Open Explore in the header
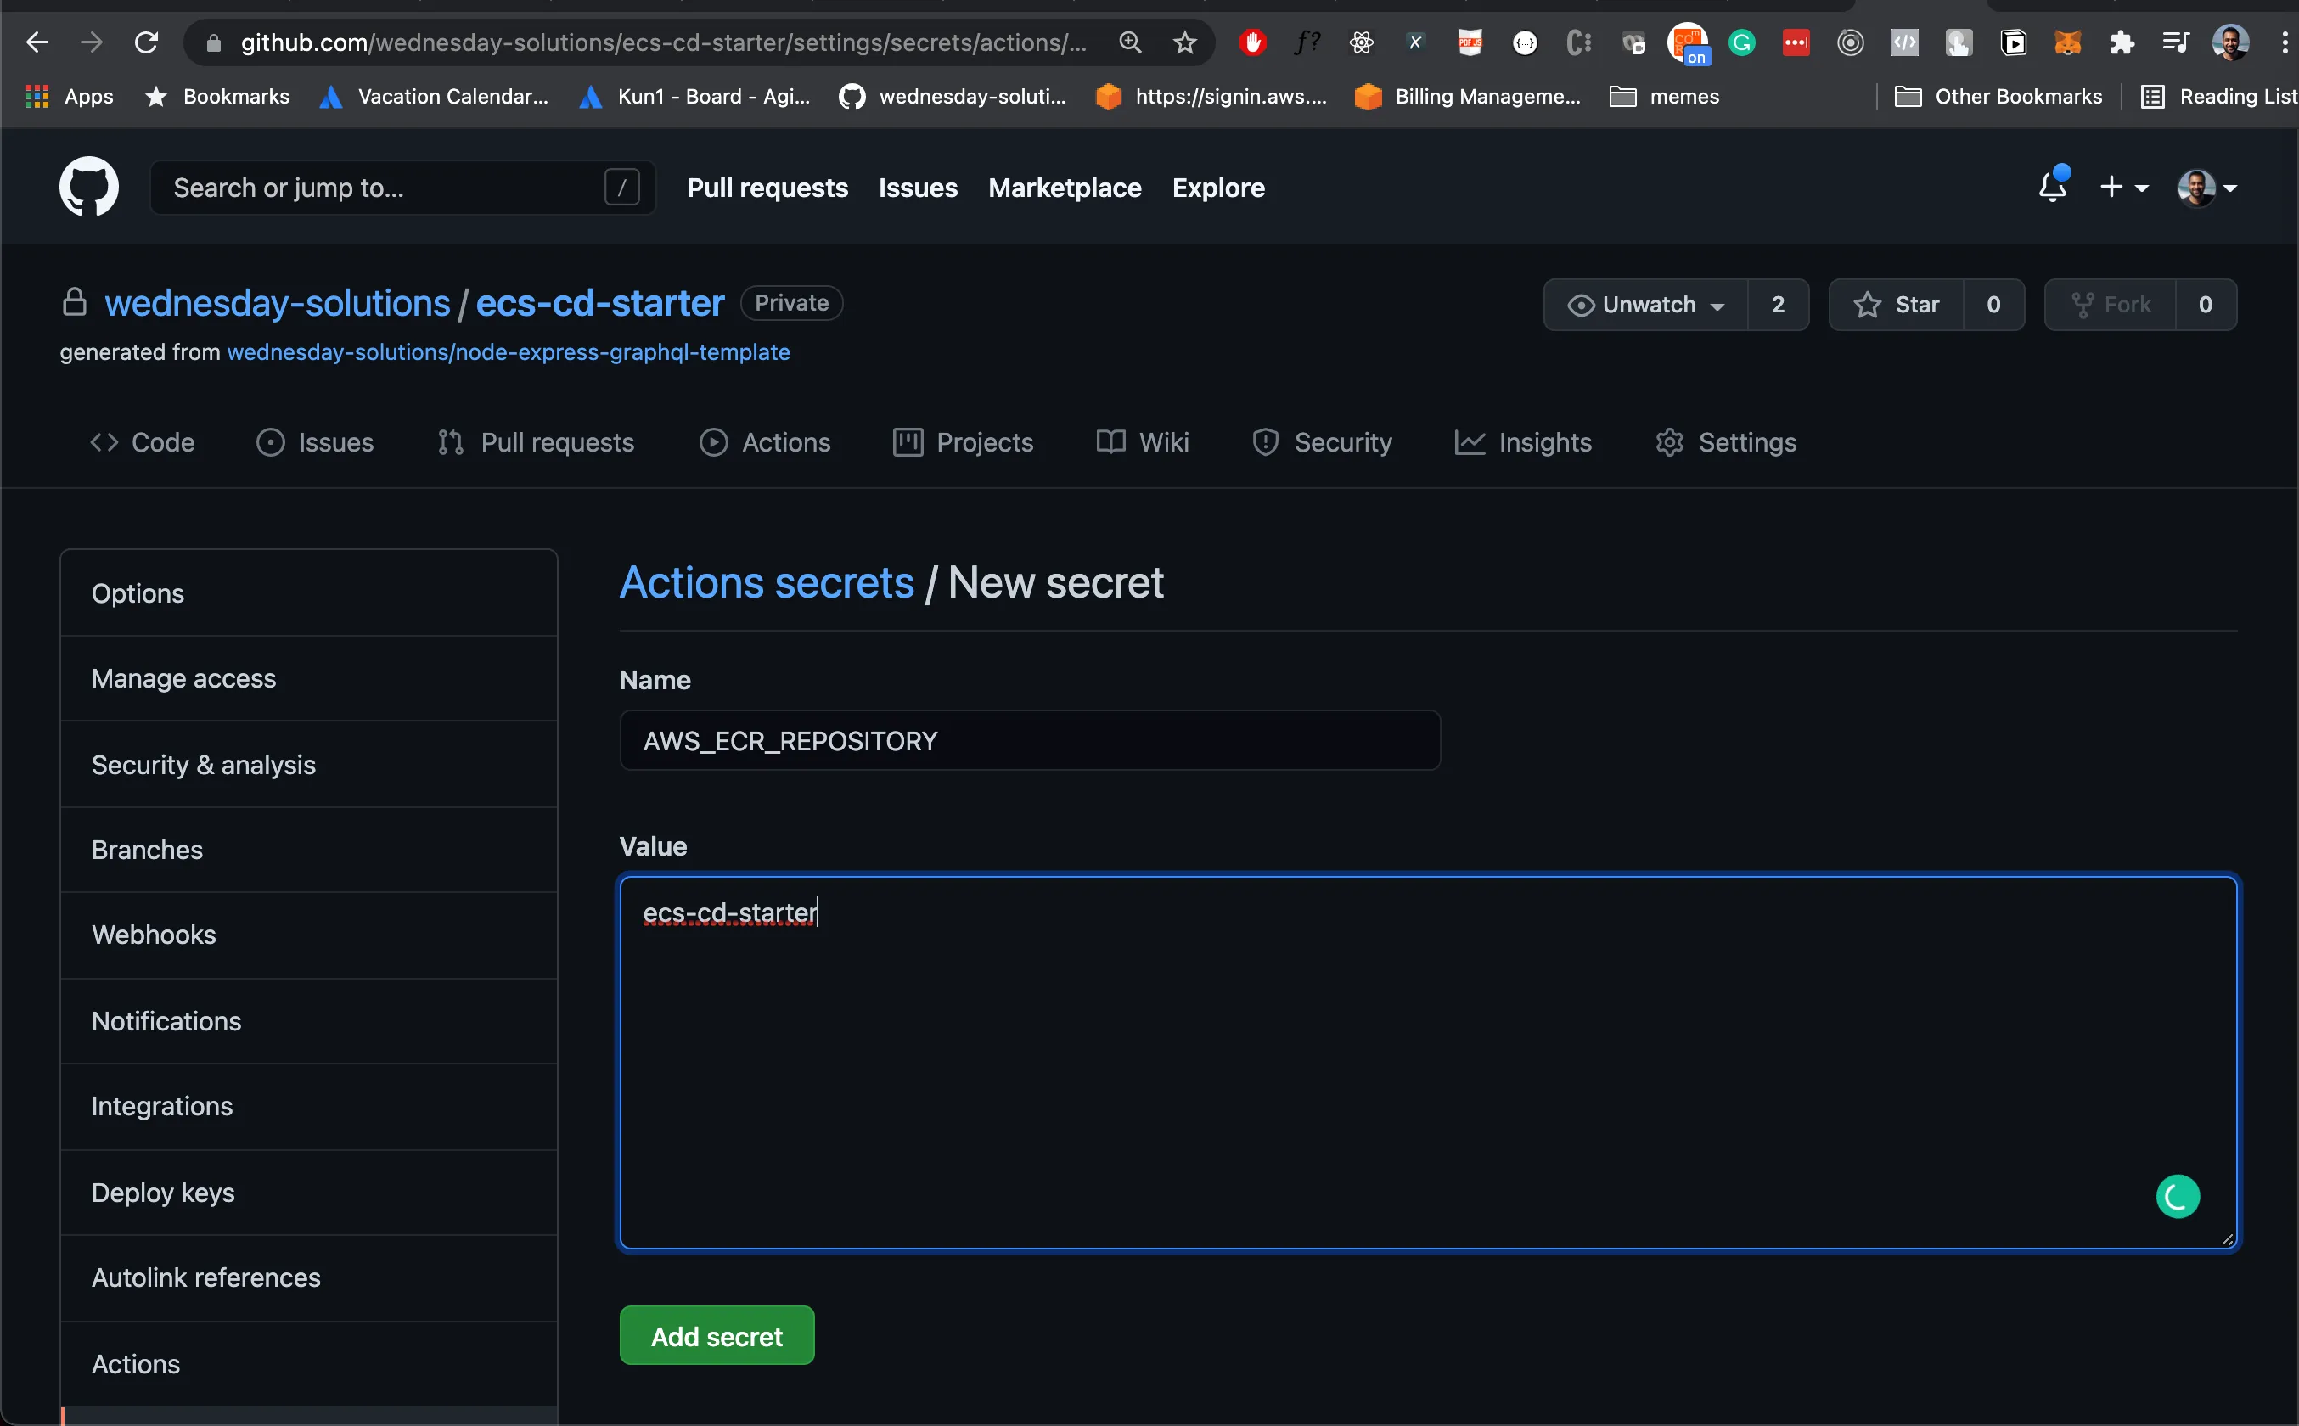Screen dimensions: 2299x1426 [1218, 188]
